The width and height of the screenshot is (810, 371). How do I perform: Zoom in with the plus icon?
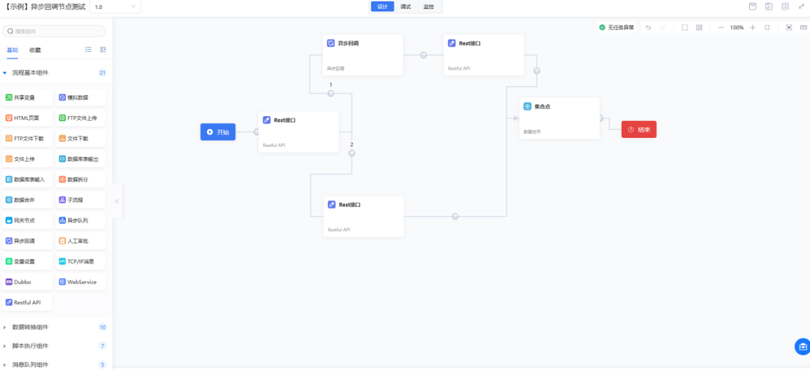coord(752,28)
